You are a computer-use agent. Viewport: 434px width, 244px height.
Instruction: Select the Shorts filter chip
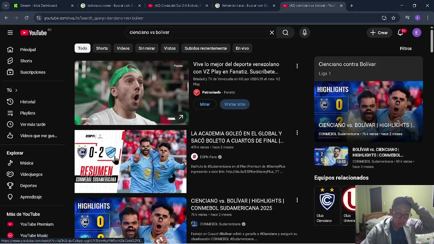coord(102,48)
